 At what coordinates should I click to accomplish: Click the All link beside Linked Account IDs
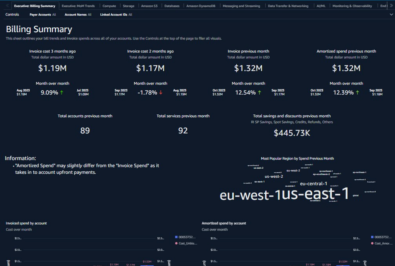click(130, 15)
